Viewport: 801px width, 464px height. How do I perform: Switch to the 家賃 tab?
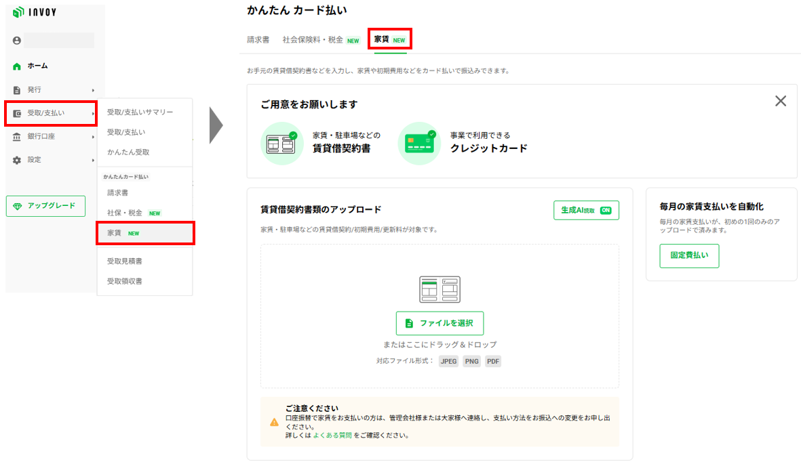point(390,39)
